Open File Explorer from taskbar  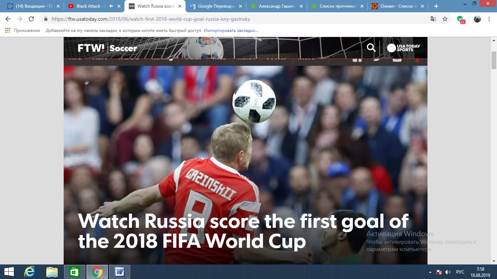[x=52, y=272]
